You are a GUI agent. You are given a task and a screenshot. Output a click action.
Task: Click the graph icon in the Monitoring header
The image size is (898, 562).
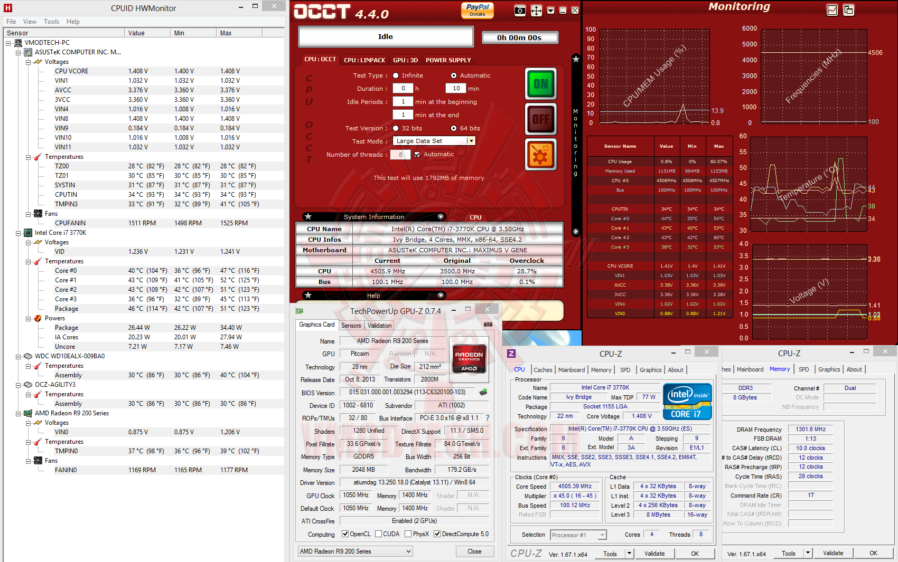[x=832, y=10]
